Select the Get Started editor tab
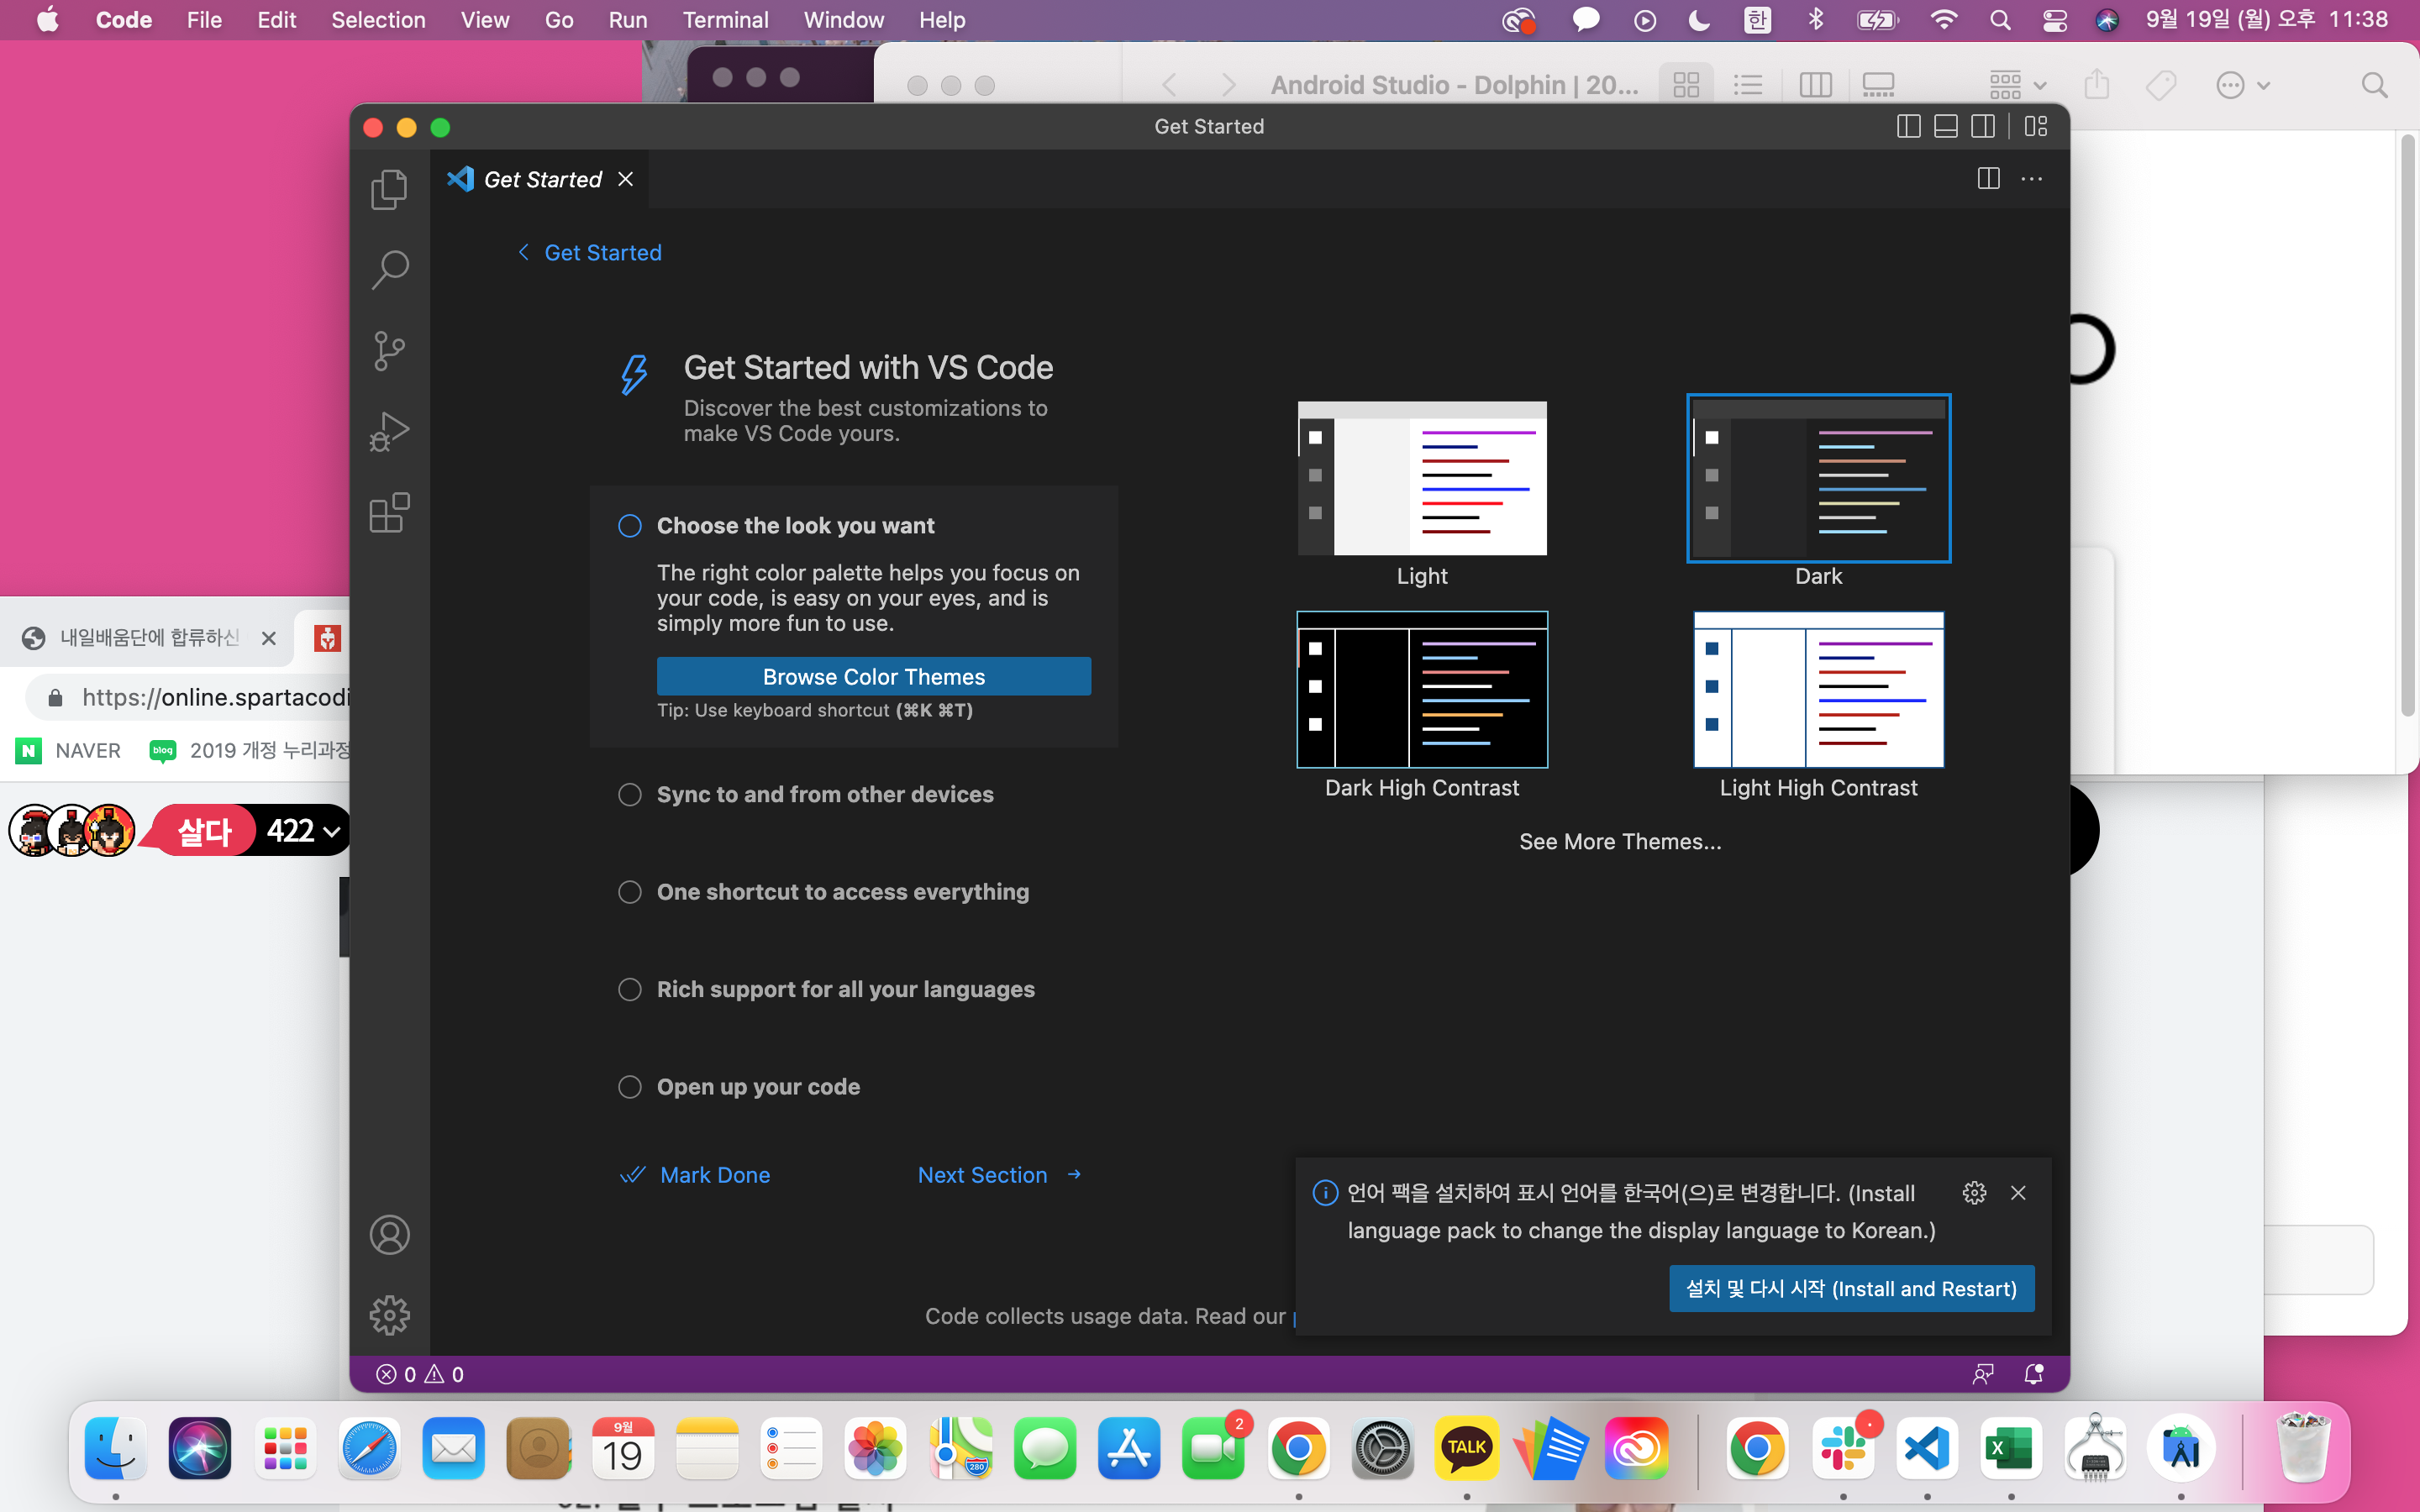 click(540, 179)
